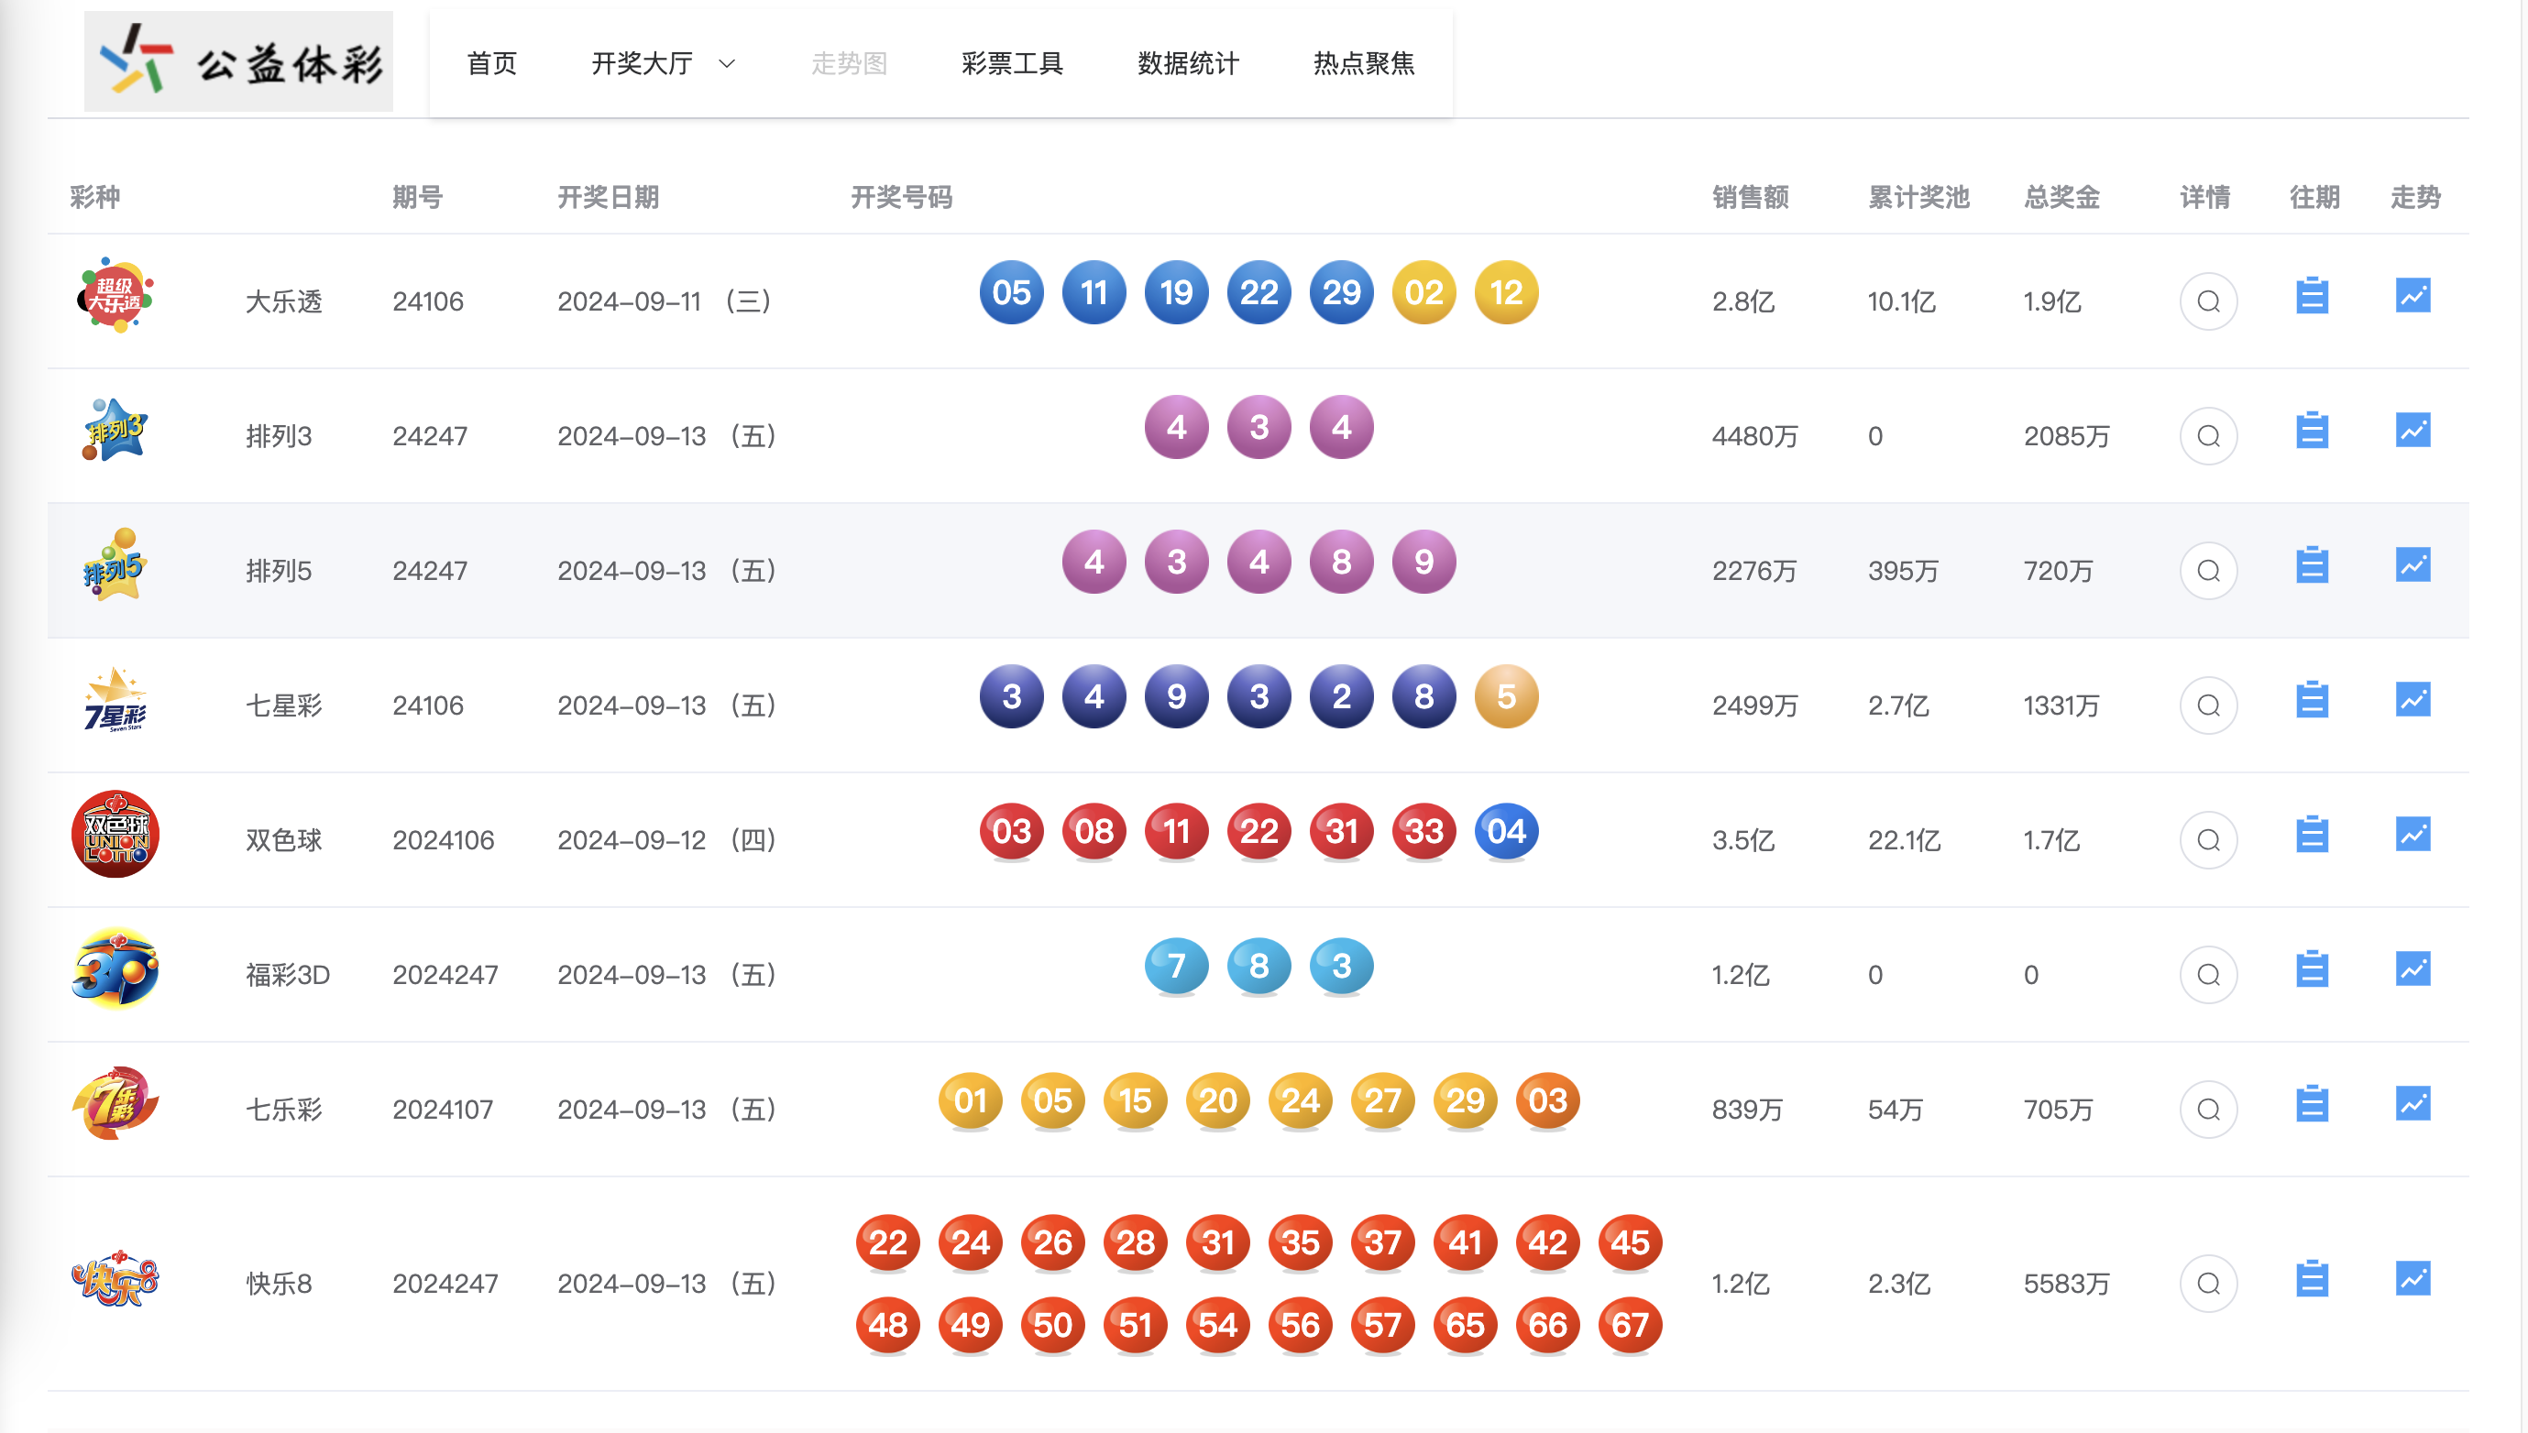Open the 开奖大厅 menu item
2528x1433 pixels.
coord(642,64)
